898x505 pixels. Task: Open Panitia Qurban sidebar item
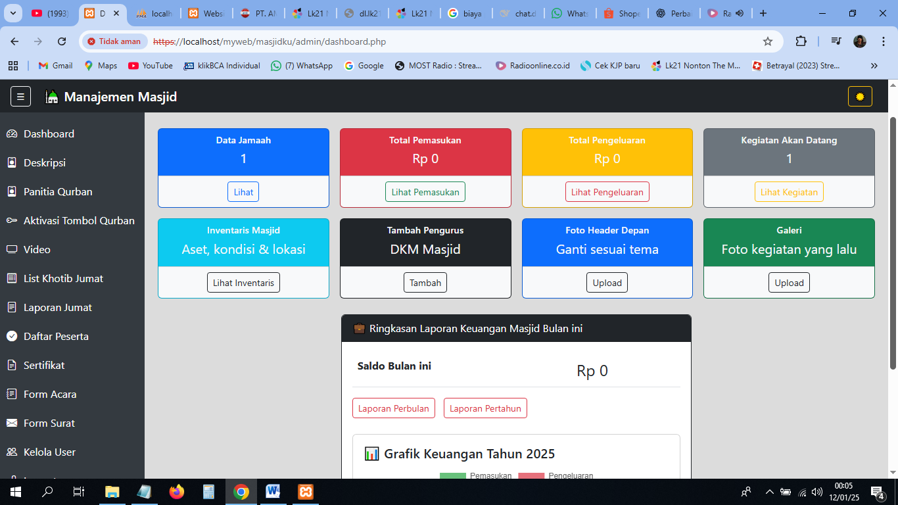[58, 191]
